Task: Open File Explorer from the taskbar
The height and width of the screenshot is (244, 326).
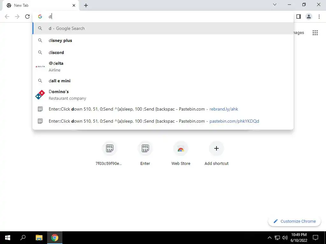Action: pos(39,238)
